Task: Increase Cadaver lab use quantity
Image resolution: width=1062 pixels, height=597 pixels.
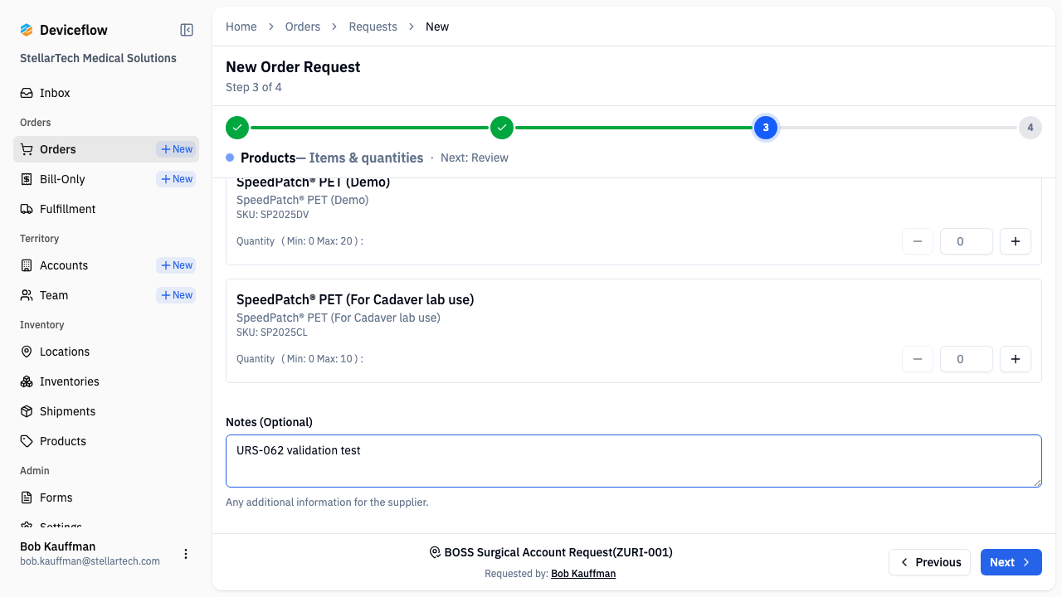Action: pyautogui.click(x=1016, y=359)
